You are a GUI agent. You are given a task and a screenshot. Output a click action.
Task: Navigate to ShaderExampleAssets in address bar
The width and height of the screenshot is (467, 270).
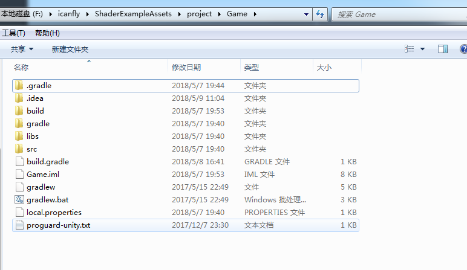(x=133, y=14)
